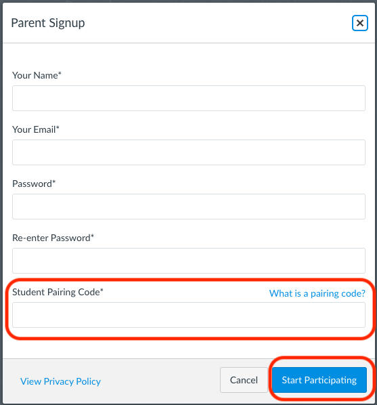Abort signup with the Cancel button
The height and width of the screenshot is (405, 377).
click(244, 380)
